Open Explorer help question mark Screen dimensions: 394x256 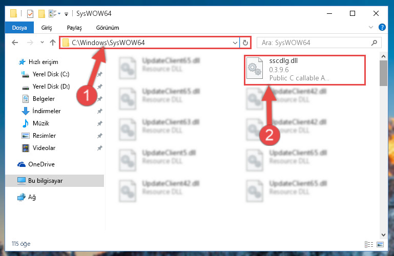pos(382,27)
